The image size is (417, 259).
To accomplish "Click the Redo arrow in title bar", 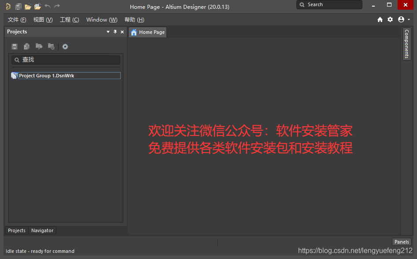I will pyautogui.click(x=57, y=6).
